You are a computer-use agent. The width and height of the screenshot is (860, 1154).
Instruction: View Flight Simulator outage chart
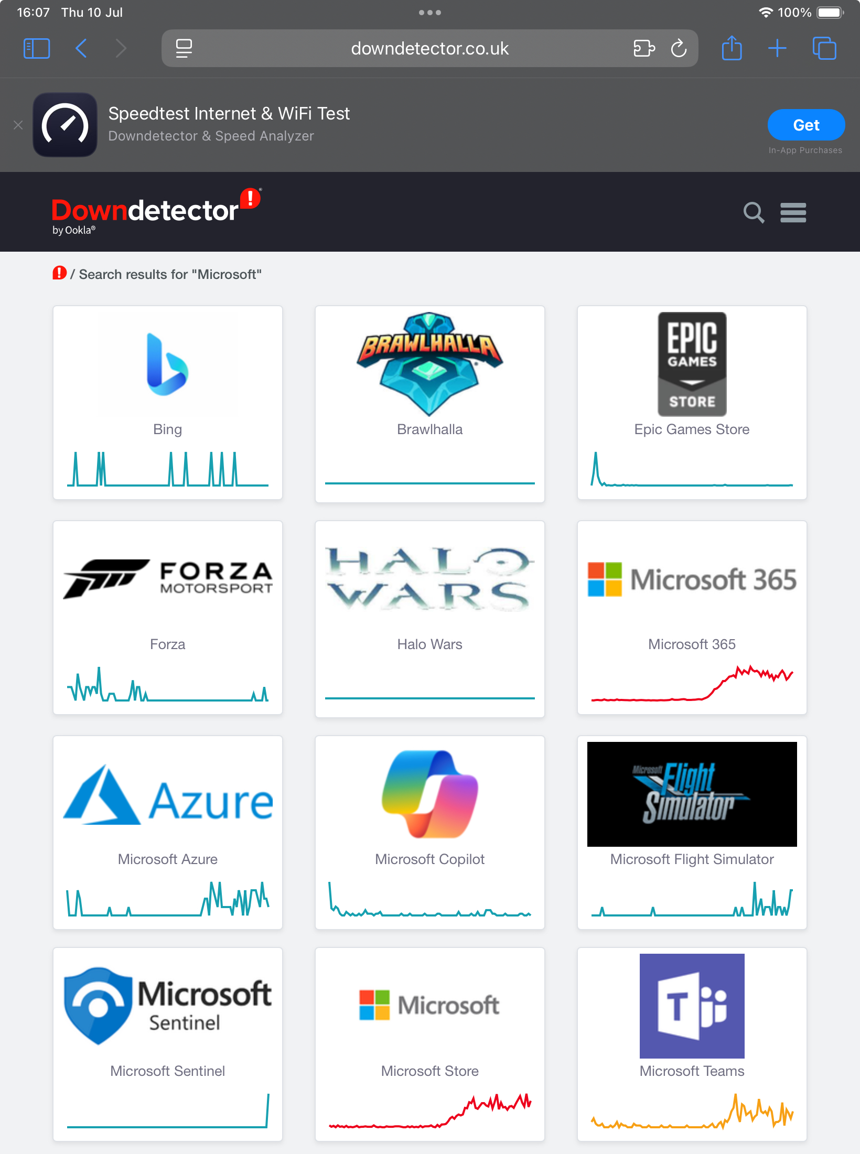point(692,899)
